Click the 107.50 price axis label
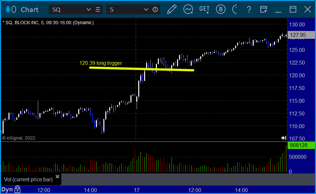Screen dimensions: 316x194 pos(297,139)
